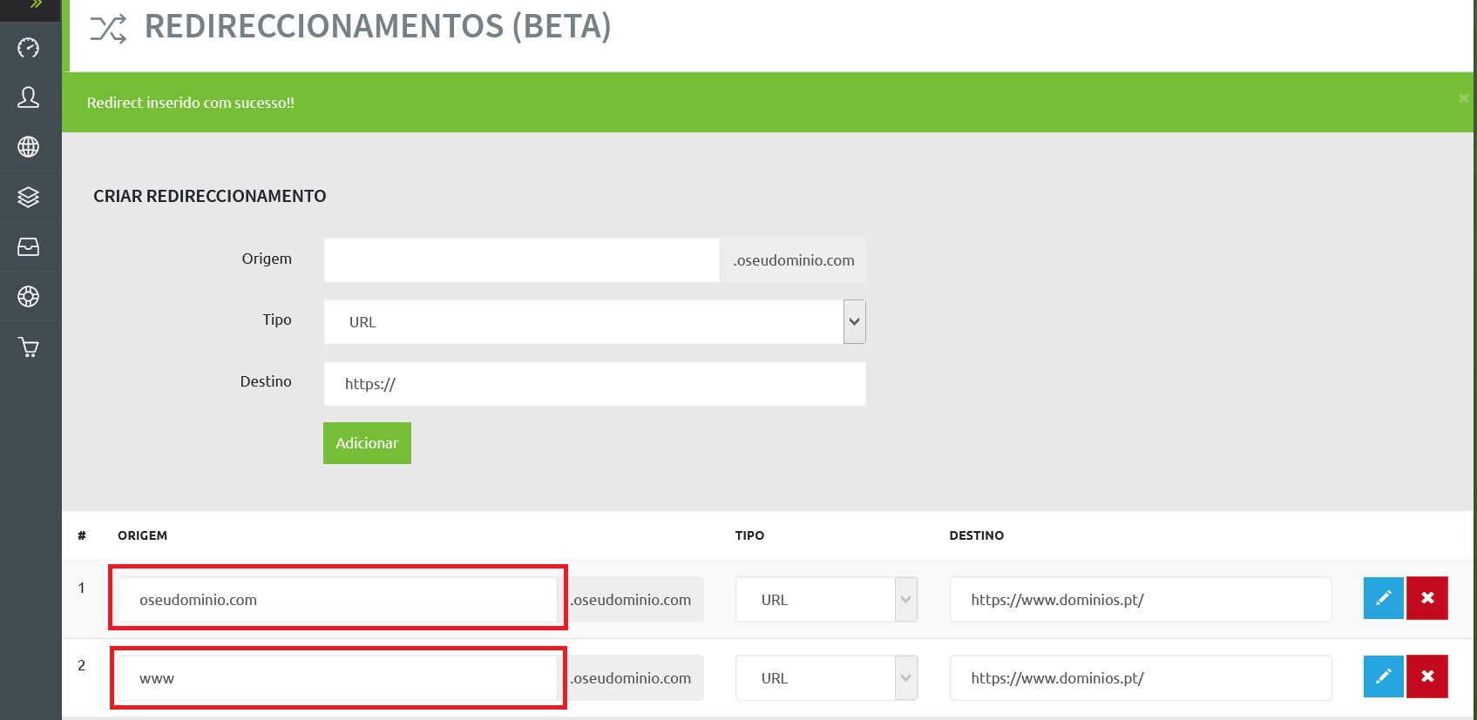This screenshot has height=720, width=1477.
Task: Open the lifebuoy support icon in sidebar
Action: pyautogui.click(x=29, y=297)
